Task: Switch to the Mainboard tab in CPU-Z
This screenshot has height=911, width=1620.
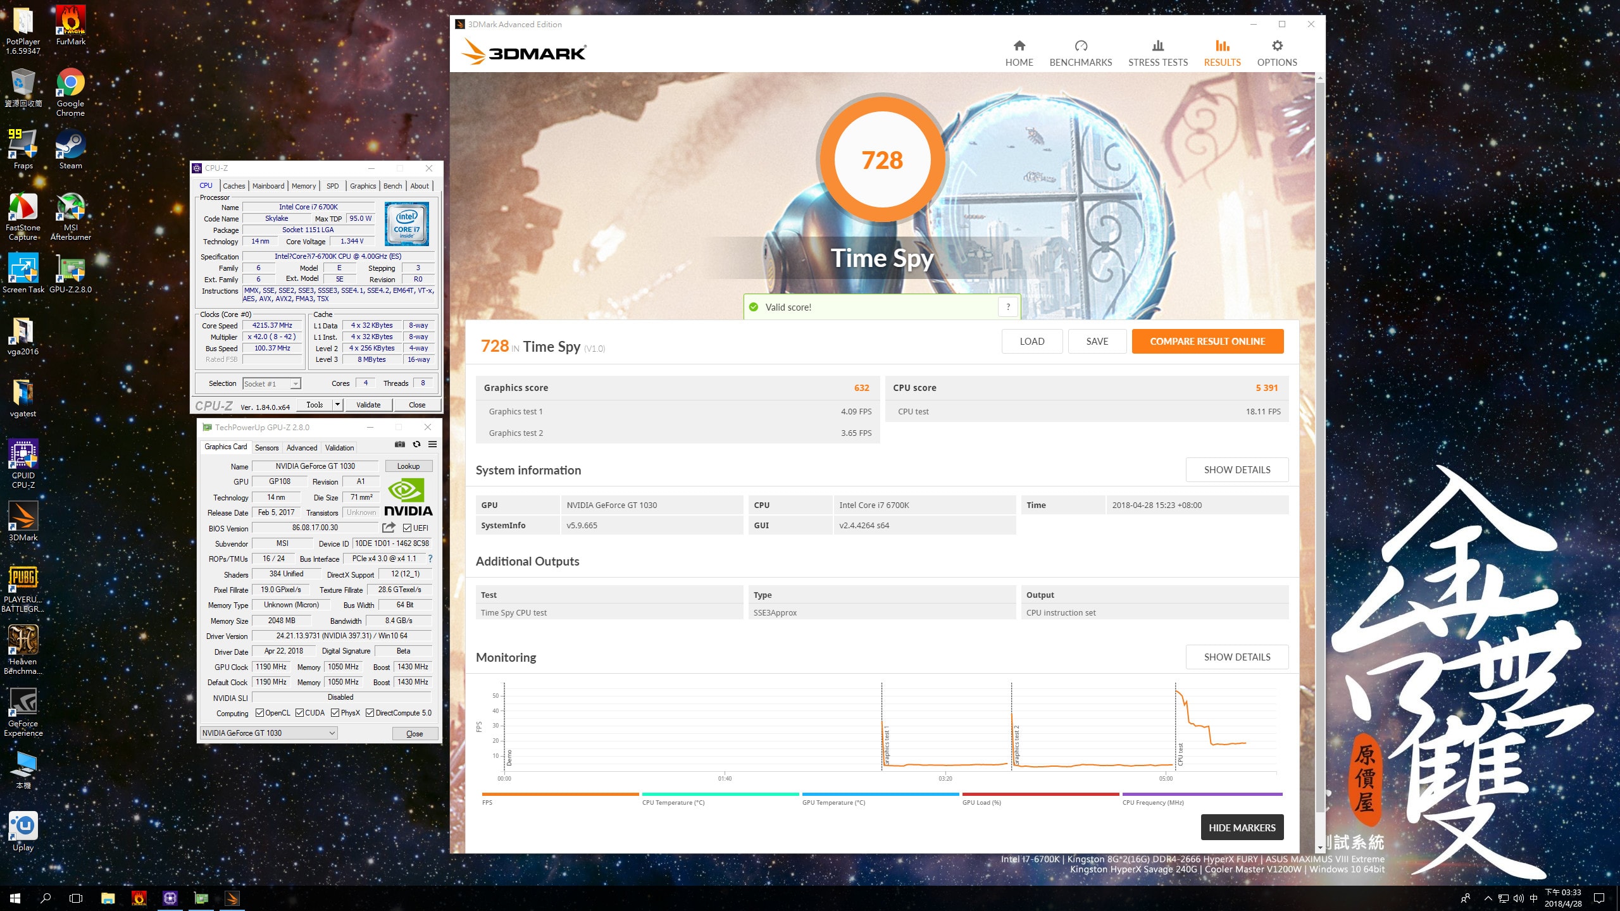Action: click(x=268, y=186)
